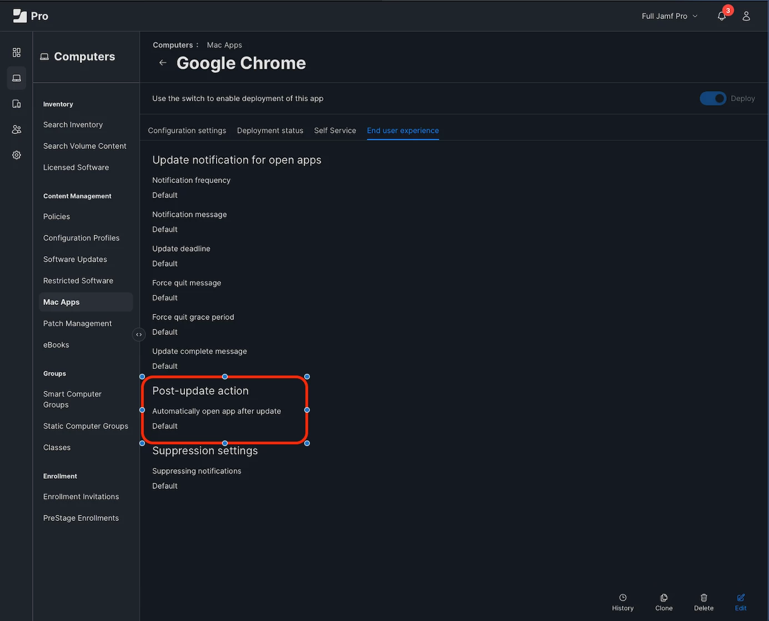Expand the Full Jamf Pro dropdown
This screenshot has height=621, width=769.
[x=670, y=16]
